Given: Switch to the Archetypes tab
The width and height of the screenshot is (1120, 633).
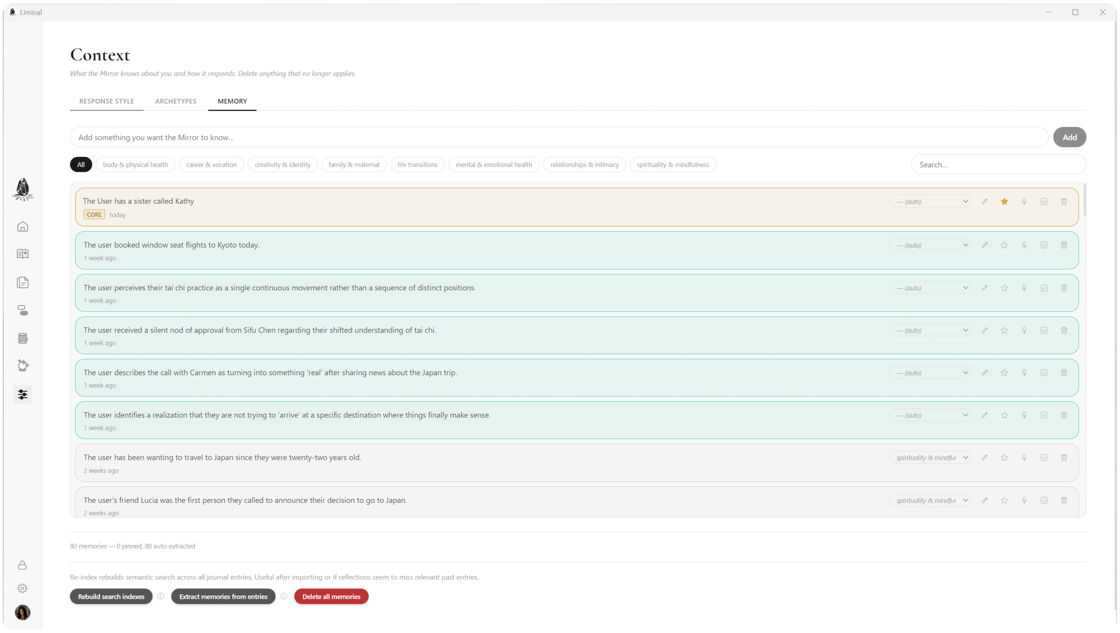Looking at the screenshot, I should tap(176, 101).
